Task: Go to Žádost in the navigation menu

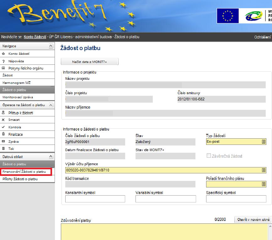Action: tap(27, 75)
